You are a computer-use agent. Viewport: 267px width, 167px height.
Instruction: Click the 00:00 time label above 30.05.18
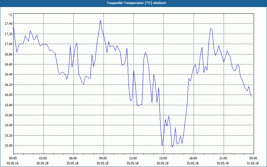(13, 158)
